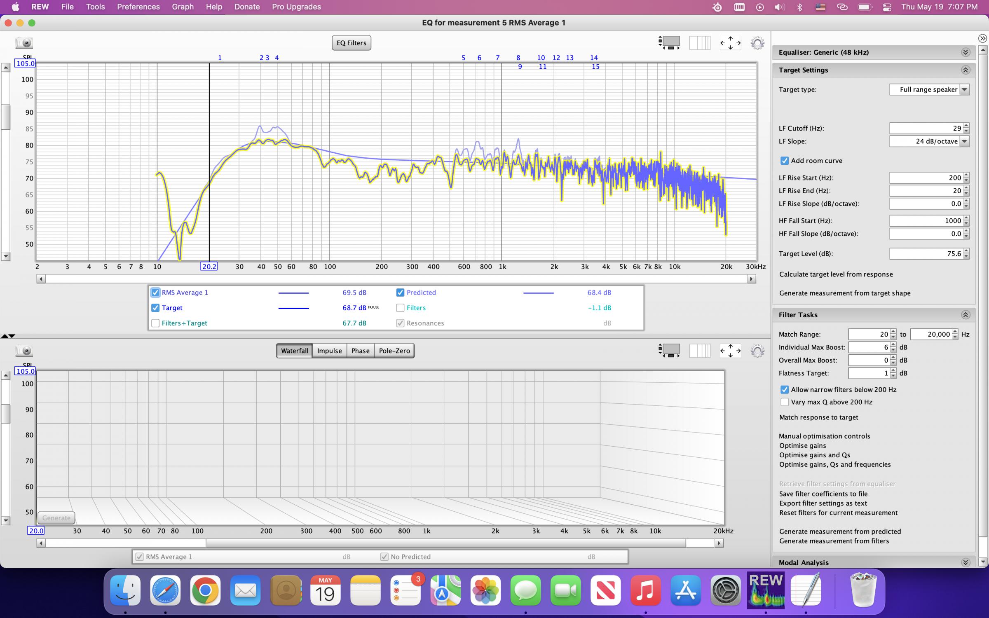Expand the Modal Analysis panel section

click(966, 562)
